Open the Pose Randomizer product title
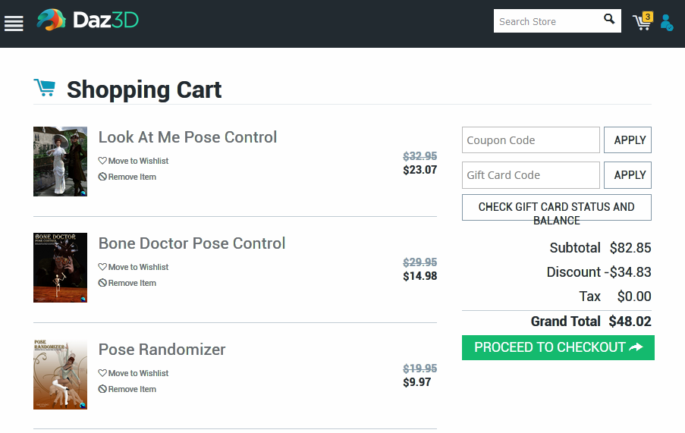Viewport: 685px width, 433px height. [x=162, y=350]
